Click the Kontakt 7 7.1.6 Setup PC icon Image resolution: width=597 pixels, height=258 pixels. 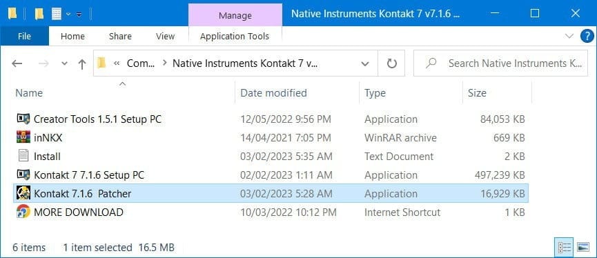coord(23,175)
